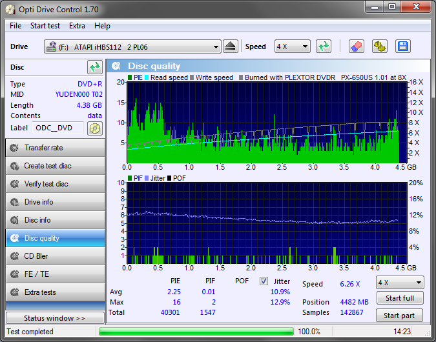Click the Disc info sidebar icon
Viewport: 436px width, 342px height.
pyautogui.click(x=14, y=220)
